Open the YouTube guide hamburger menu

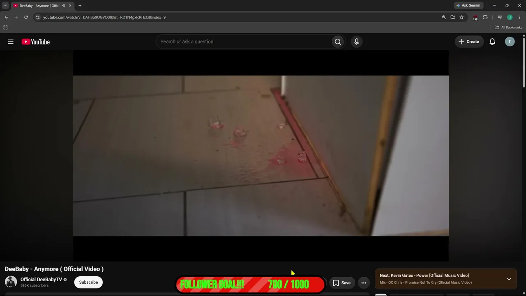[x=11, y=42]
